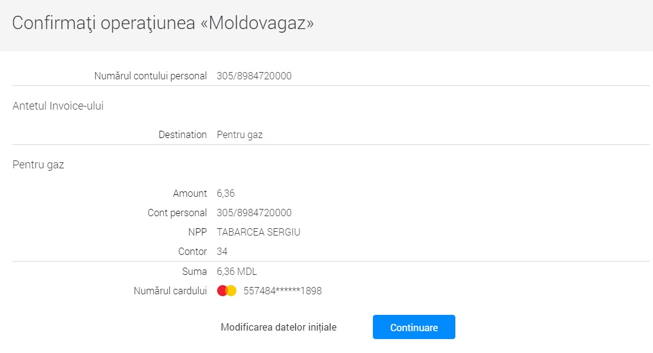Viewport: 653px width, 353px height.
Task: Select the Suma value 6,36 MDL
Action: click(236, 272)
